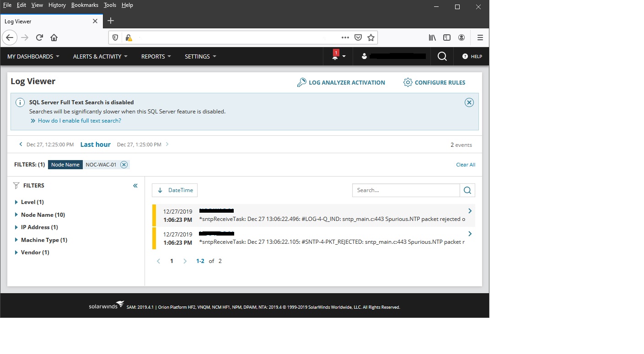The width and height of the screenshot is (644, 354).
Task: Click the Log Analyzer Activation key icon
Action: point(302,82)
